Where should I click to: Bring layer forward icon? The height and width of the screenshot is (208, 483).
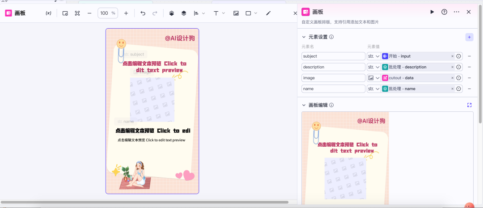(x=172, y=13)
